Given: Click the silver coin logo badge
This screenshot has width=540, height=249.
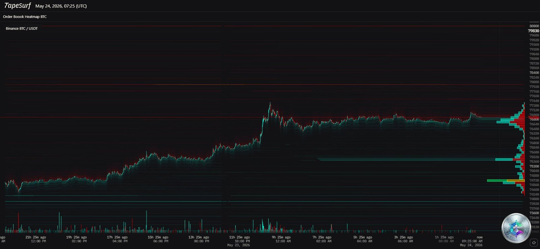Looking at the screenshot, I should (516, 228).
